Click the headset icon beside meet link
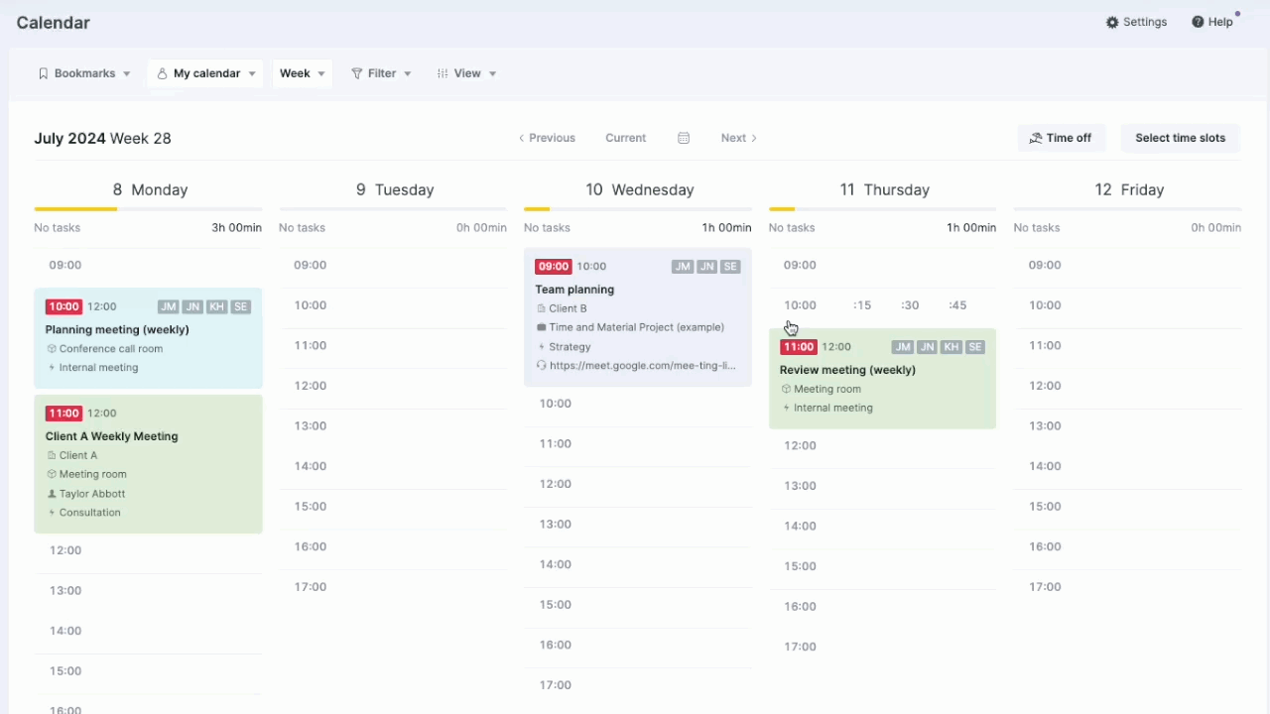The width and height of the screenshot is (1270, 714). (541, 366)
